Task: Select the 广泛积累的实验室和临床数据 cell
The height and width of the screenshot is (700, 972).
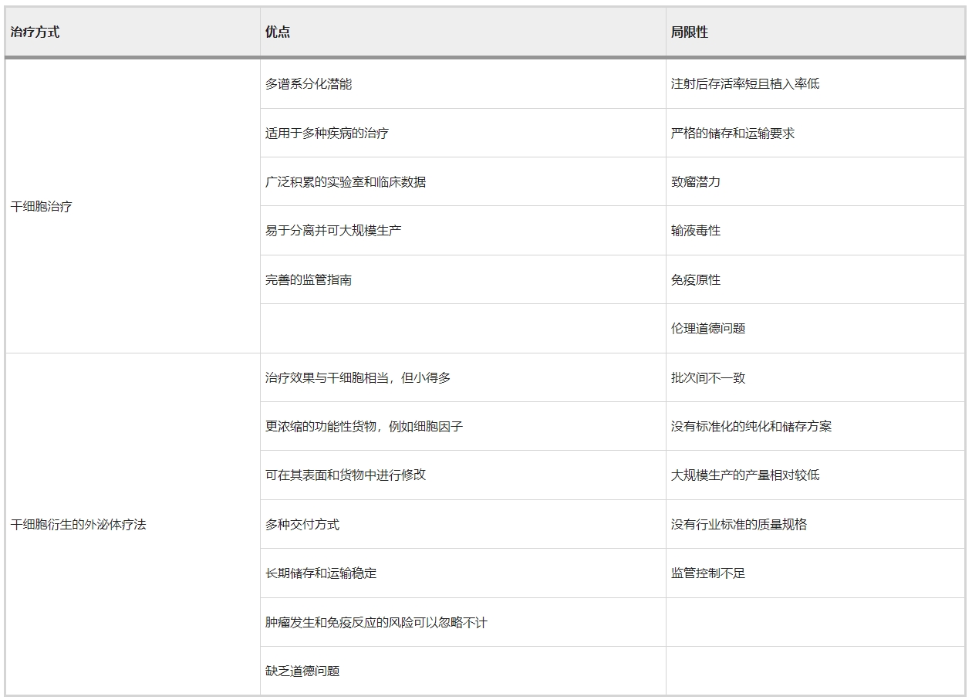Action: point(340,181)
